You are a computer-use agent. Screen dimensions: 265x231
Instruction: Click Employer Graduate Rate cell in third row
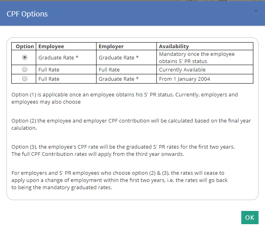[x=119, y=79]
